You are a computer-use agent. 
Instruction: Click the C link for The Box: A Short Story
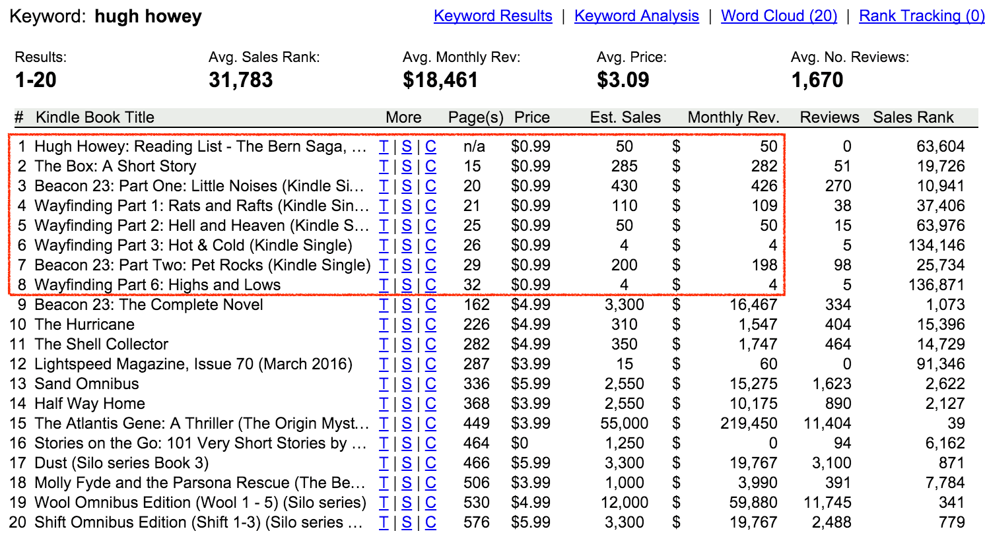(x=430, y=166)
